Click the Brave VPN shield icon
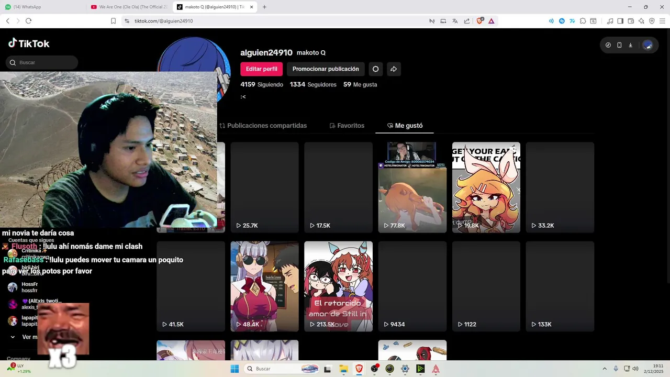This screenshot has width=670, height=377. 652,21
